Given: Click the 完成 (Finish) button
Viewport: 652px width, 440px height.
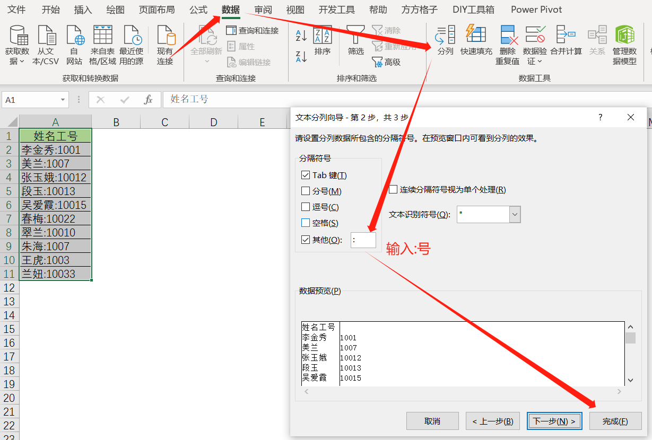Looking at the screenshot, I should coord(615,421).
